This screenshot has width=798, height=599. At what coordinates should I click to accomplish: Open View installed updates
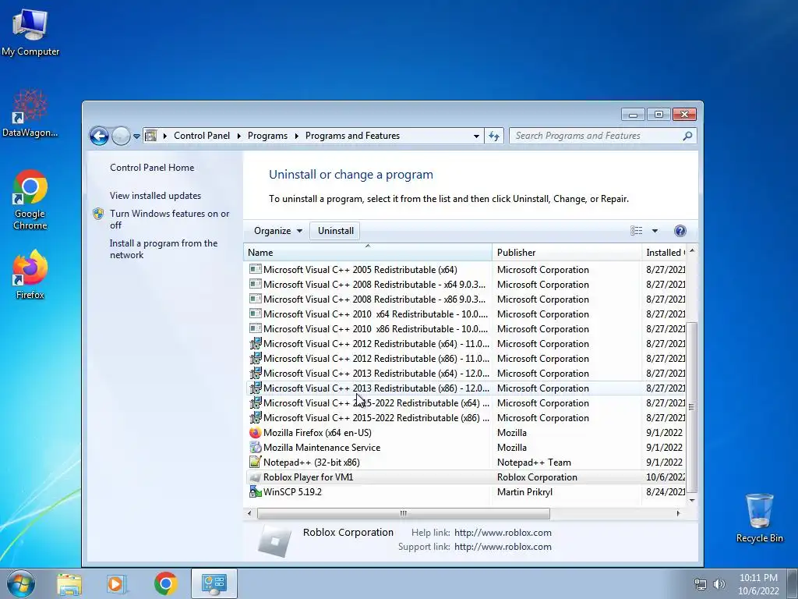(155, 196)
